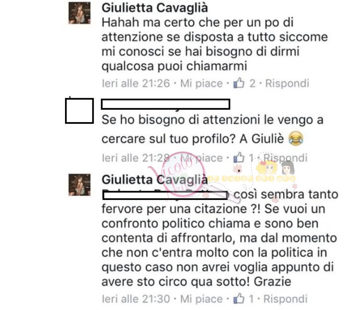Click the redacted tagged name in last comment
Viewport: 362px width, 310px height.
[165, 195]
